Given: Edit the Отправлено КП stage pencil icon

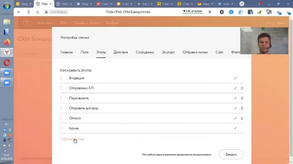Looking at the screenshot, I should [235, 88].
